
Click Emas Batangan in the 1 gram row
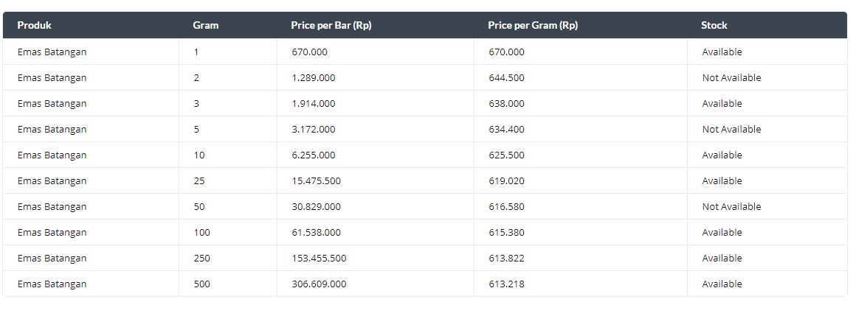(x=52, y=52)
